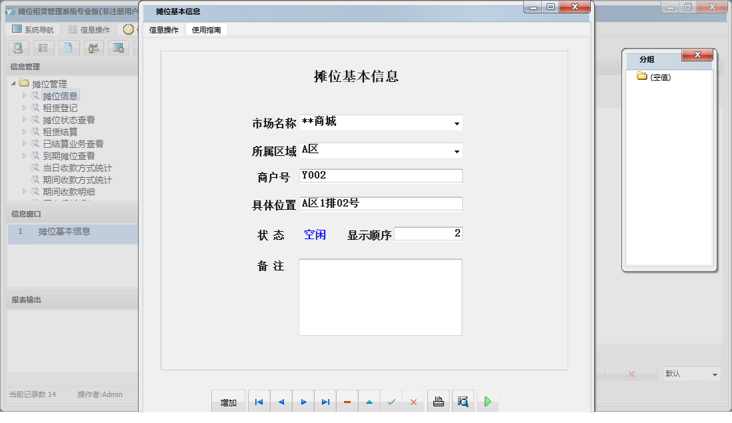This screenshot has height=423, width=732.
Task: Click inside the 显示顺序 input field
Action: point(428,233)
